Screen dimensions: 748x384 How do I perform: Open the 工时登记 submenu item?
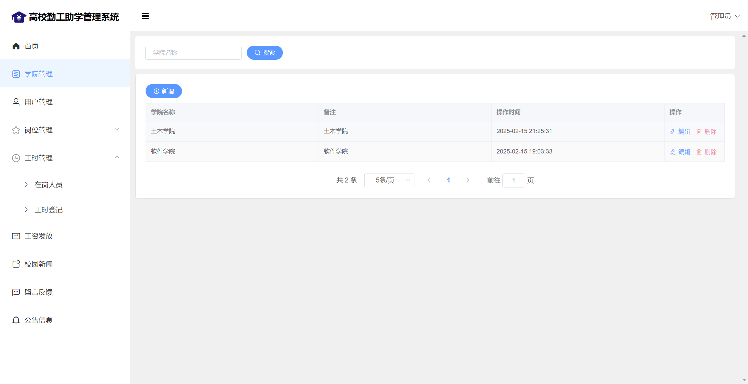pos(48,210)
